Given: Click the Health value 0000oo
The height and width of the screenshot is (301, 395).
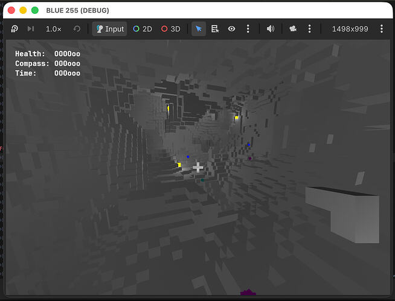Looking at the screenshot, I should coord(67,54).
